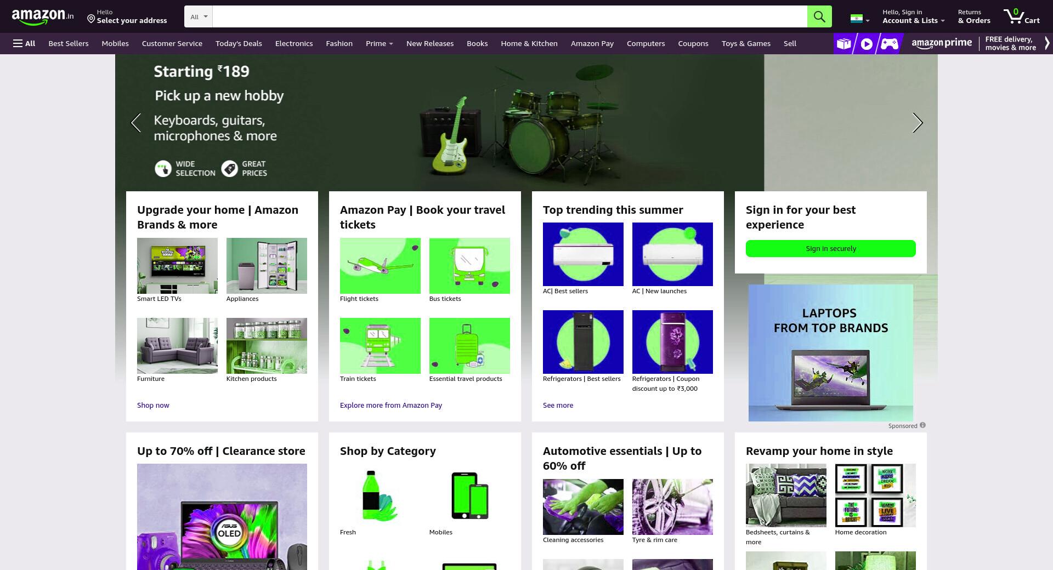Open Appliances thumbnail
The height and width of the screenshot is (570, 1053).
pyautogui.click(x=267, y=266)
